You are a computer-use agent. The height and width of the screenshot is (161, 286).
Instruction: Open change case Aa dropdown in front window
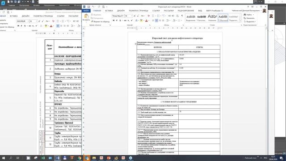point(143,16)
